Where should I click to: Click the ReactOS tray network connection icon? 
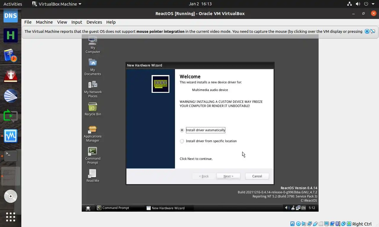[x=298, y=208]
